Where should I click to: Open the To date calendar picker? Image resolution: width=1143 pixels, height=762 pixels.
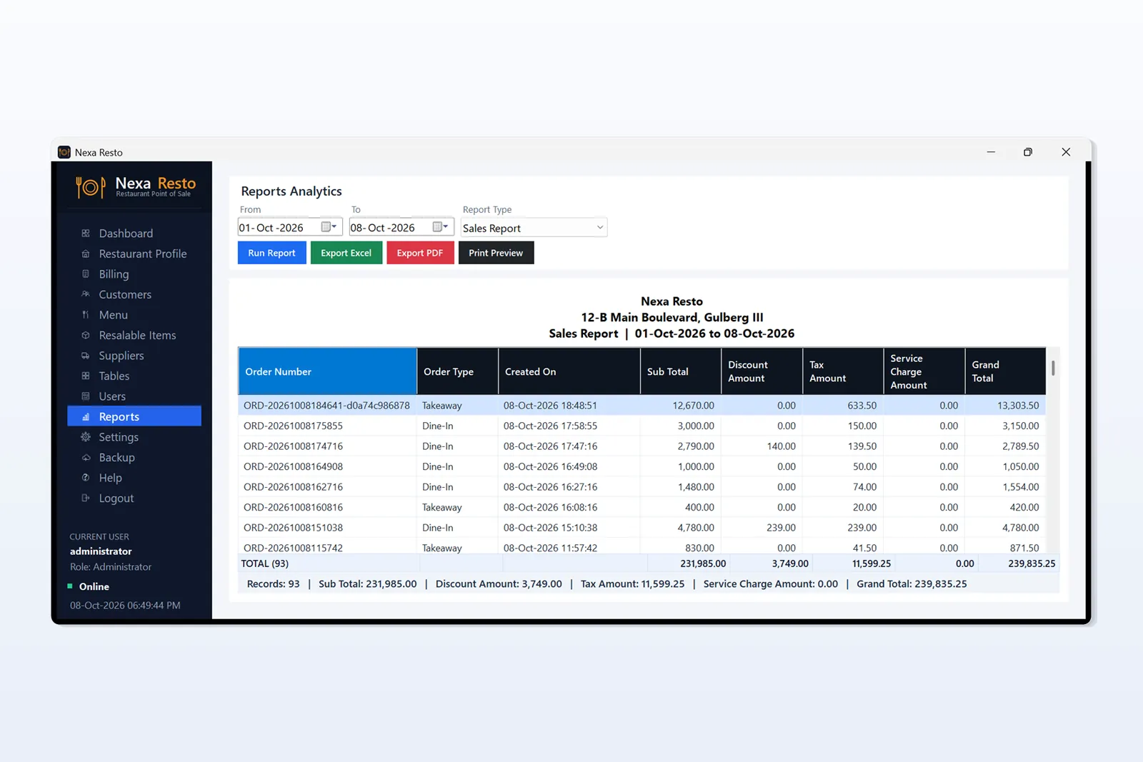click(x=441, y=227)
